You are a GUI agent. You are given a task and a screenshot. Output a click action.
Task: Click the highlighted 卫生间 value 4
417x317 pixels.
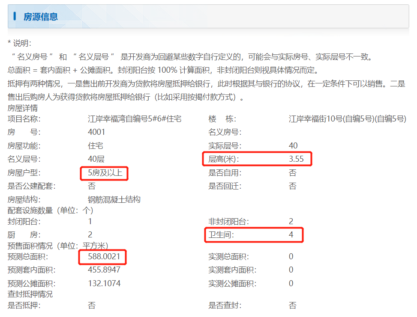[291, 235]
